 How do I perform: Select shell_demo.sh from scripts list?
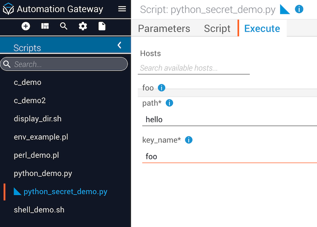(39, 210)
